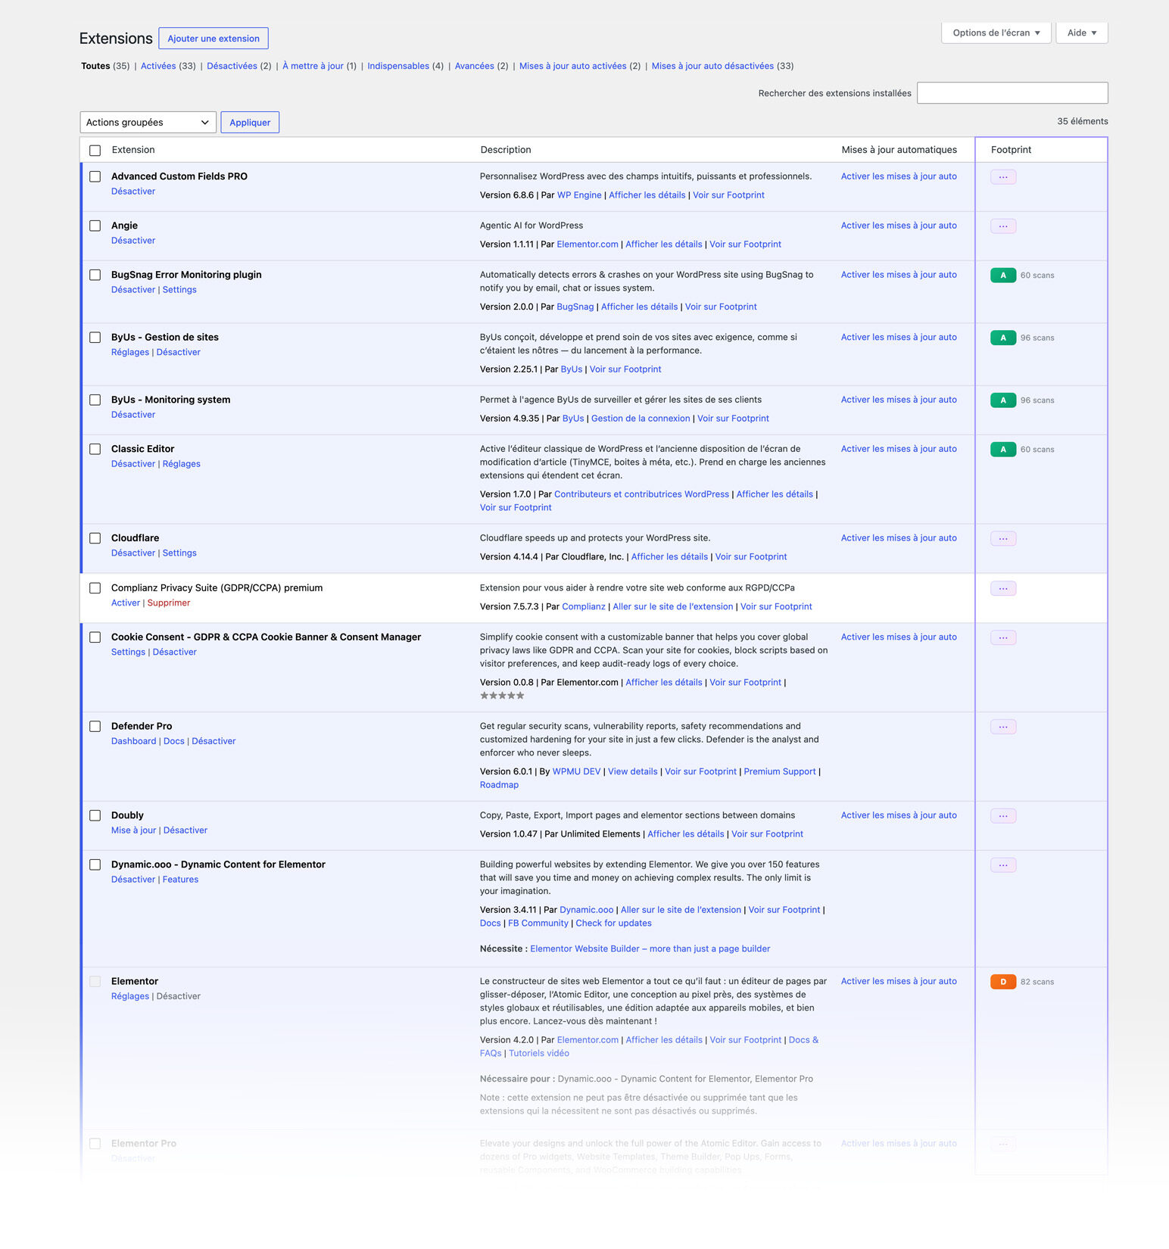Open Check for updates link for Dynamic.ooo

pos(613,924)
